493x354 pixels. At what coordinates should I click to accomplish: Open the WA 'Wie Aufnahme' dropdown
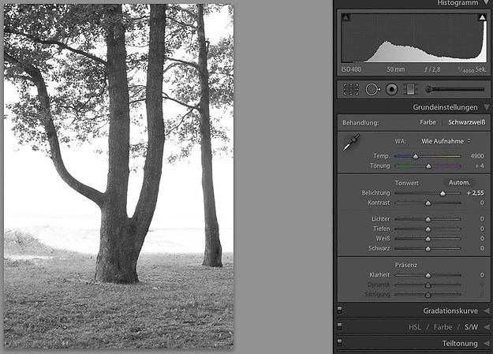[x=446, y=141]
